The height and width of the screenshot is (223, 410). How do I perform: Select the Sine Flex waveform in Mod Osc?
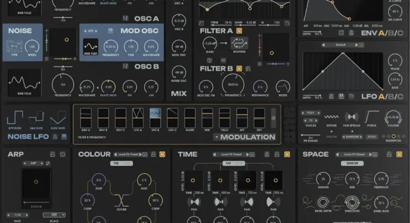click(91, 45)
